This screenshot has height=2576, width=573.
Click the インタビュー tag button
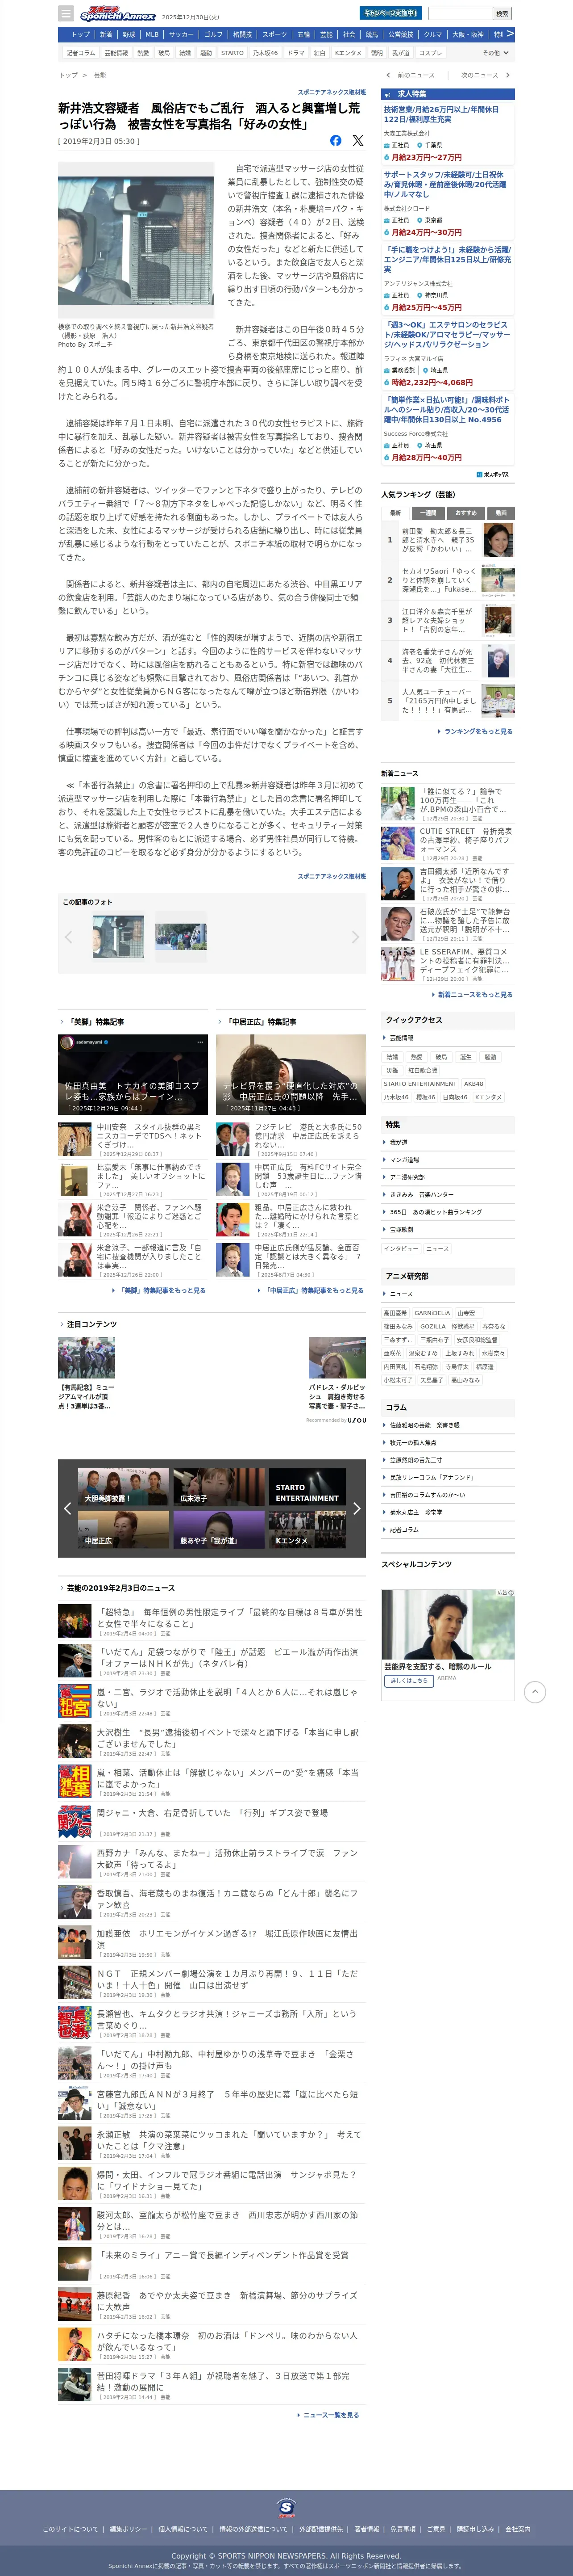(401, 1249)
